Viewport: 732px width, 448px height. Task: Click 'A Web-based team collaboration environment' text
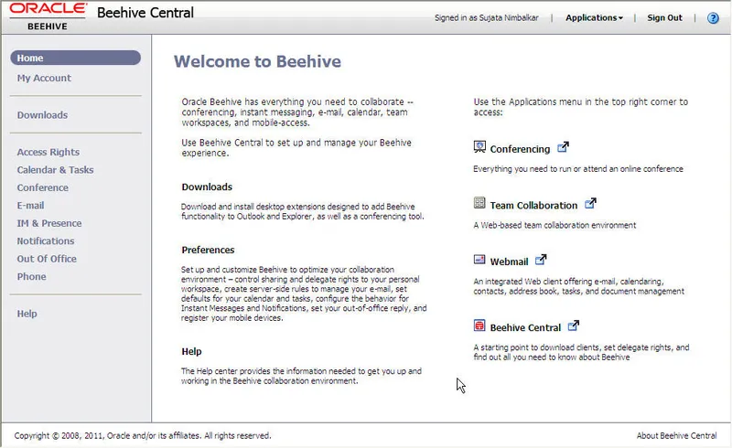[554, 225]
